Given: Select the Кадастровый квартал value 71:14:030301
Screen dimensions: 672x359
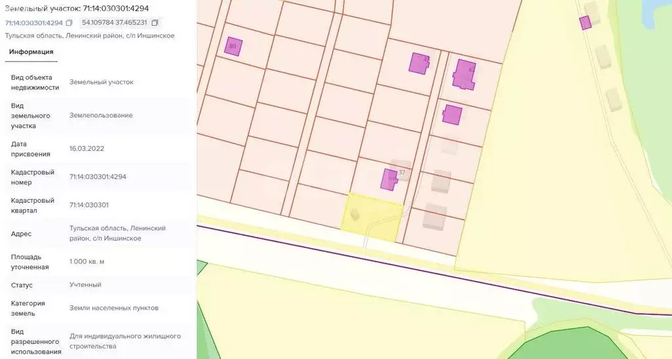Looking at the screenshot, I should pyautogui.click(x=89, y=205).
